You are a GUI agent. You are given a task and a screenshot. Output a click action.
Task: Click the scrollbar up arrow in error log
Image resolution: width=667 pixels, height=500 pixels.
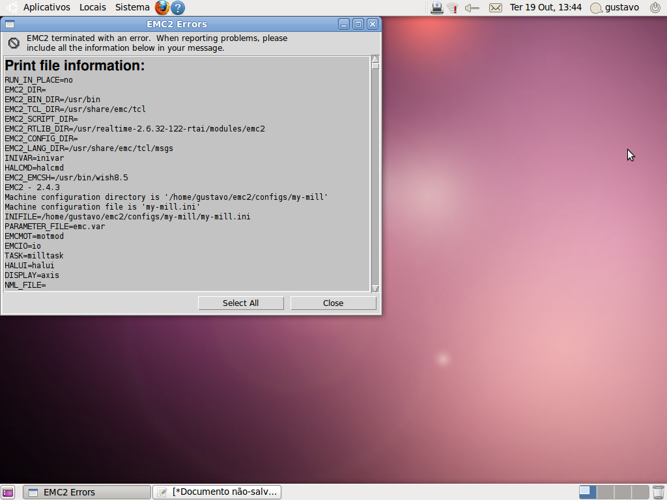[375, 59]
